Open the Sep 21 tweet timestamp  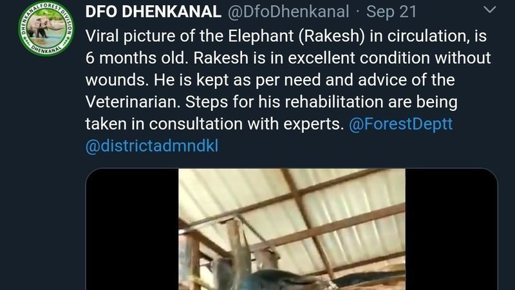(391, 12)
